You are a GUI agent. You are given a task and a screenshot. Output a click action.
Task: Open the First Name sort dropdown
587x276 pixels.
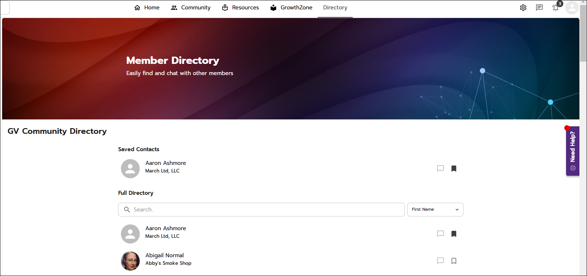[x=435, y=210]
